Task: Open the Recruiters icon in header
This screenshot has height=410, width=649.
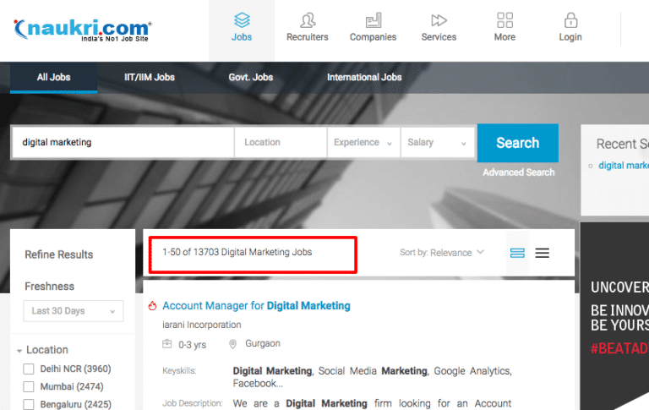Action: click(x=308, y=19)
